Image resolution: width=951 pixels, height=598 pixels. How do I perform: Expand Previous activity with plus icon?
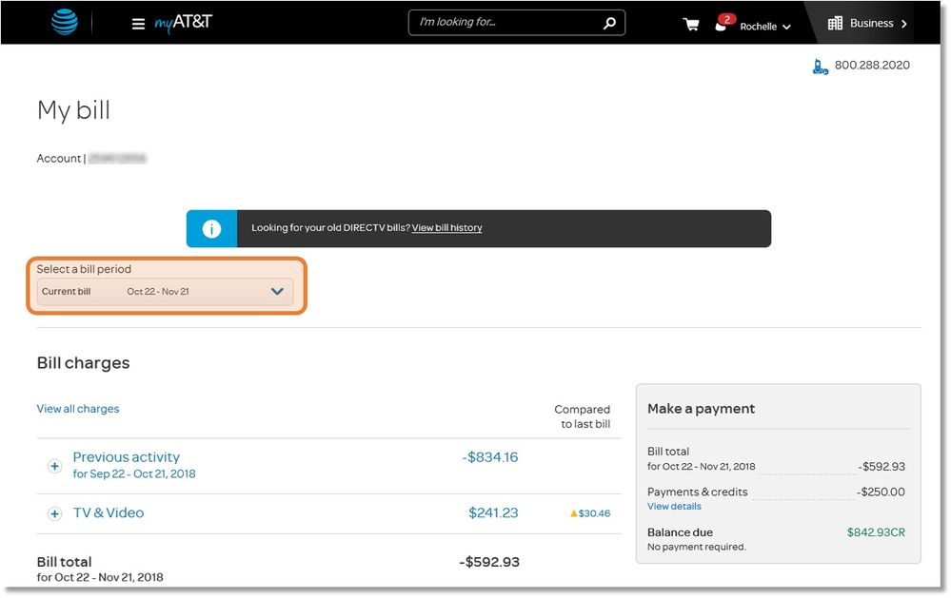[54, 466]
